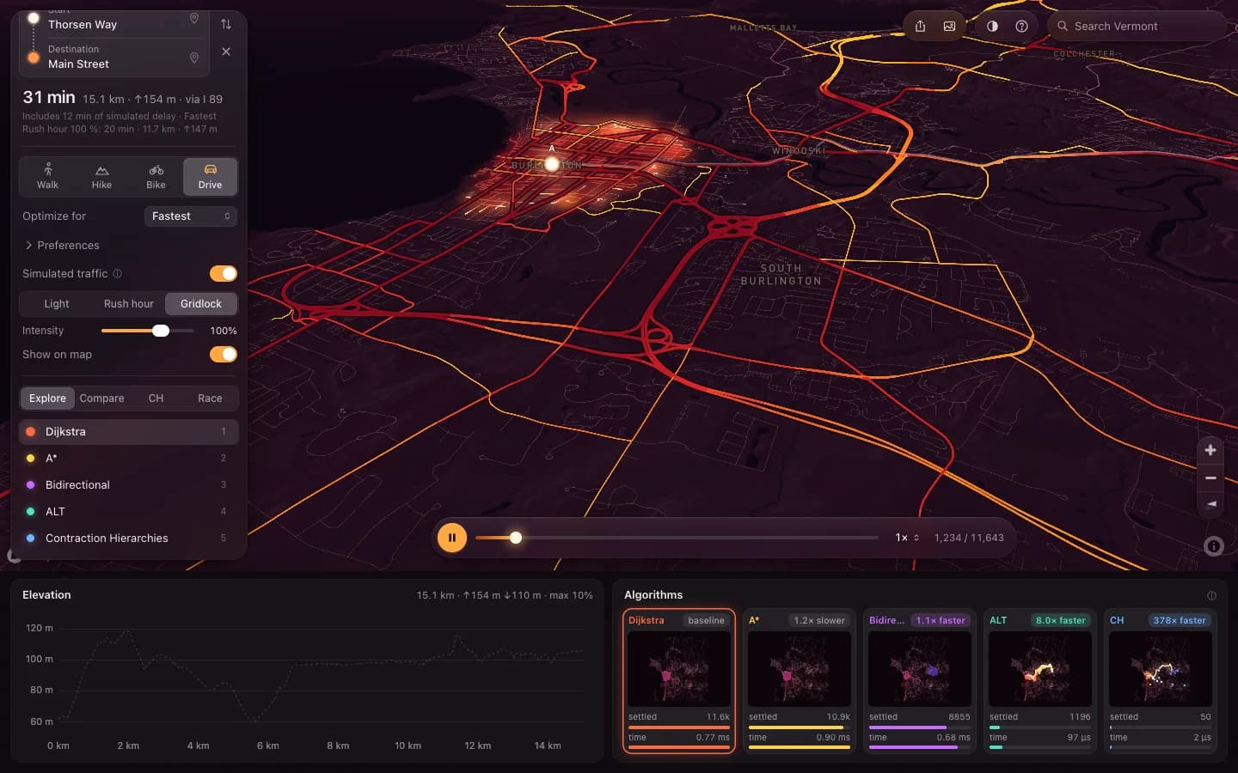Screen dimensions: 1238x773
Task: Click the pin icon beside Main Street
Action: (194, 58)
